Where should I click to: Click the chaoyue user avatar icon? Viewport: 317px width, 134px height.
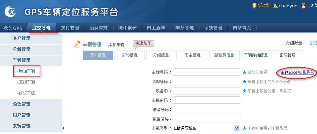point(275,6)
